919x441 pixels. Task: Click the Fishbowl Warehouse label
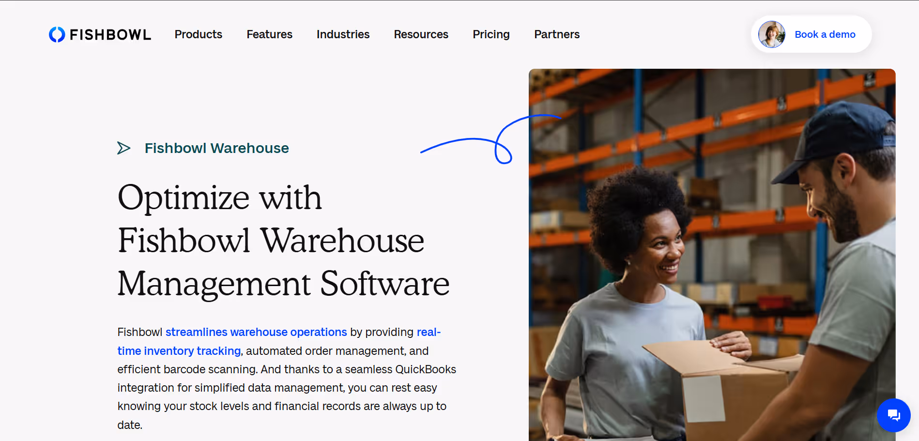coord(217,148)
